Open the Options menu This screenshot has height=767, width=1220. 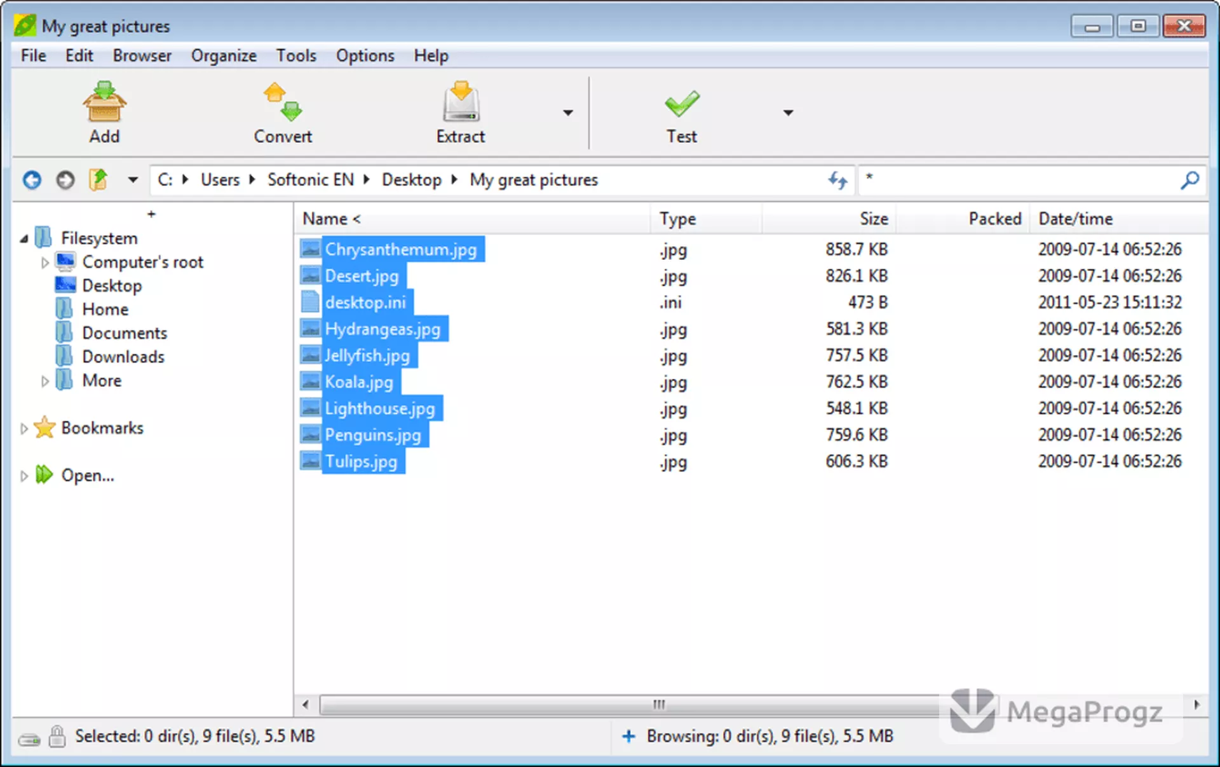click(365, 56)
